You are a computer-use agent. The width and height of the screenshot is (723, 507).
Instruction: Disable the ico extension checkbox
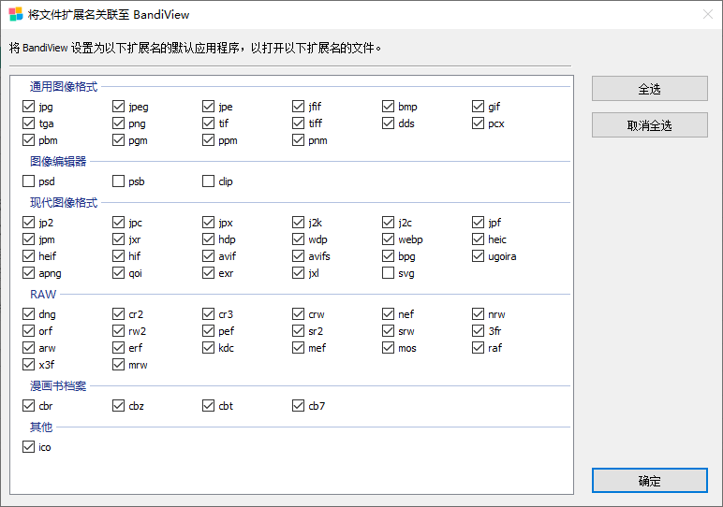pos(29,447)
